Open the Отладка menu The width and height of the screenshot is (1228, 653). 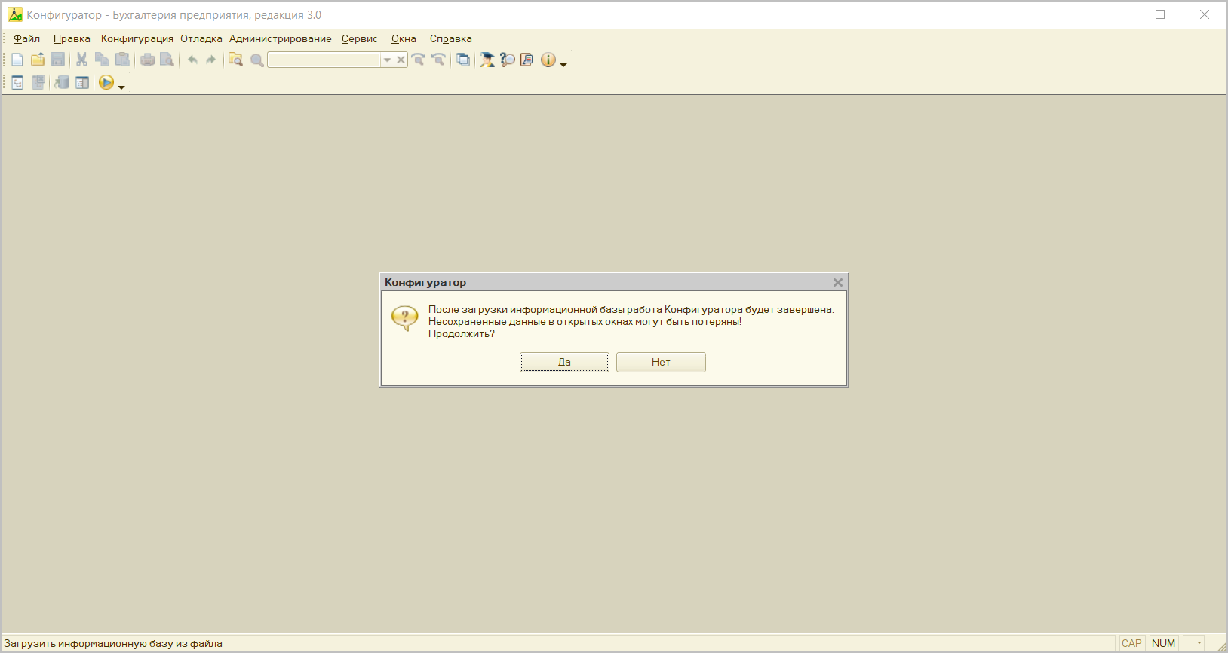click(201, 39)
